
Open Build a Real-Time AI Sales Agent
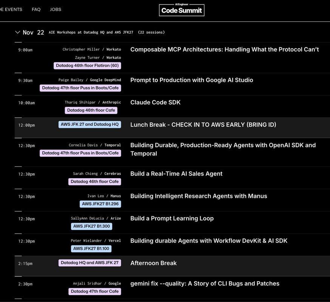pos(176,174)
